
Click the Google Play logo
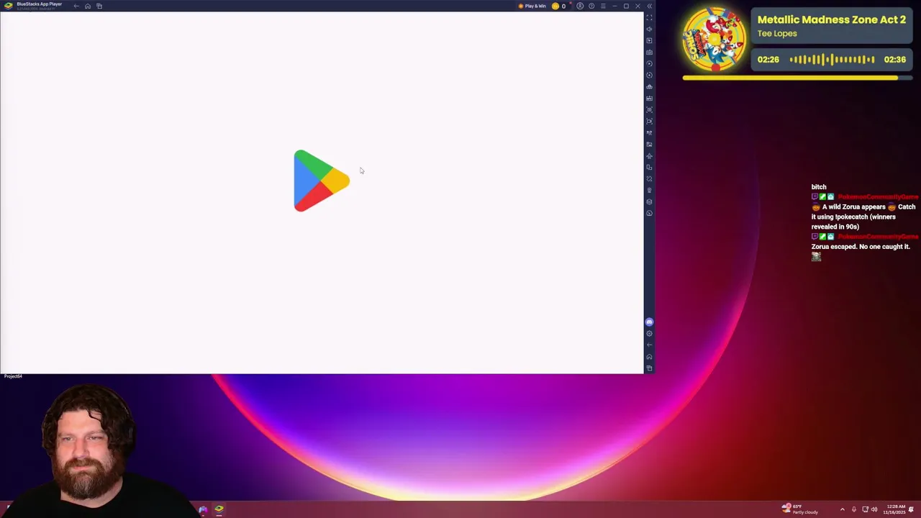click(x=321, y=181)
